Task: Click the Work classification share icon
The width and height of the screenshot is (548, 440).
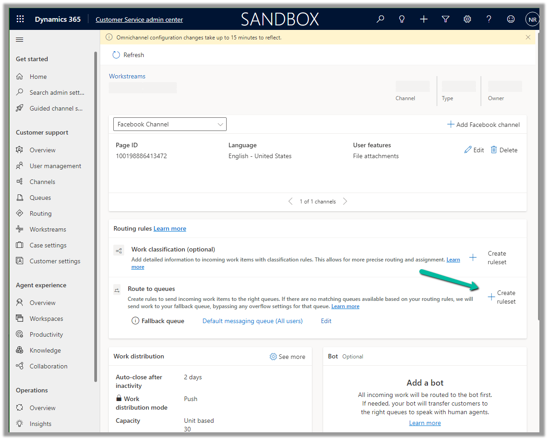Action: pyautogui.click(x=119, y=251)
